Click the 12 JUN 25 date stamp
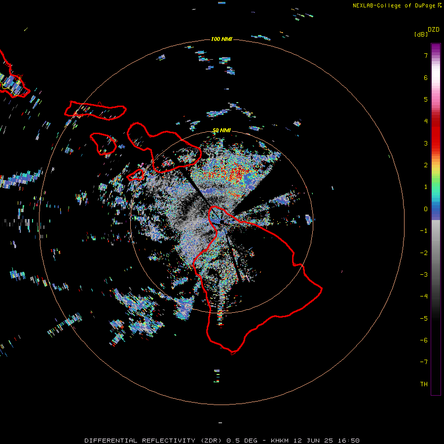 [x=313, y=441]
